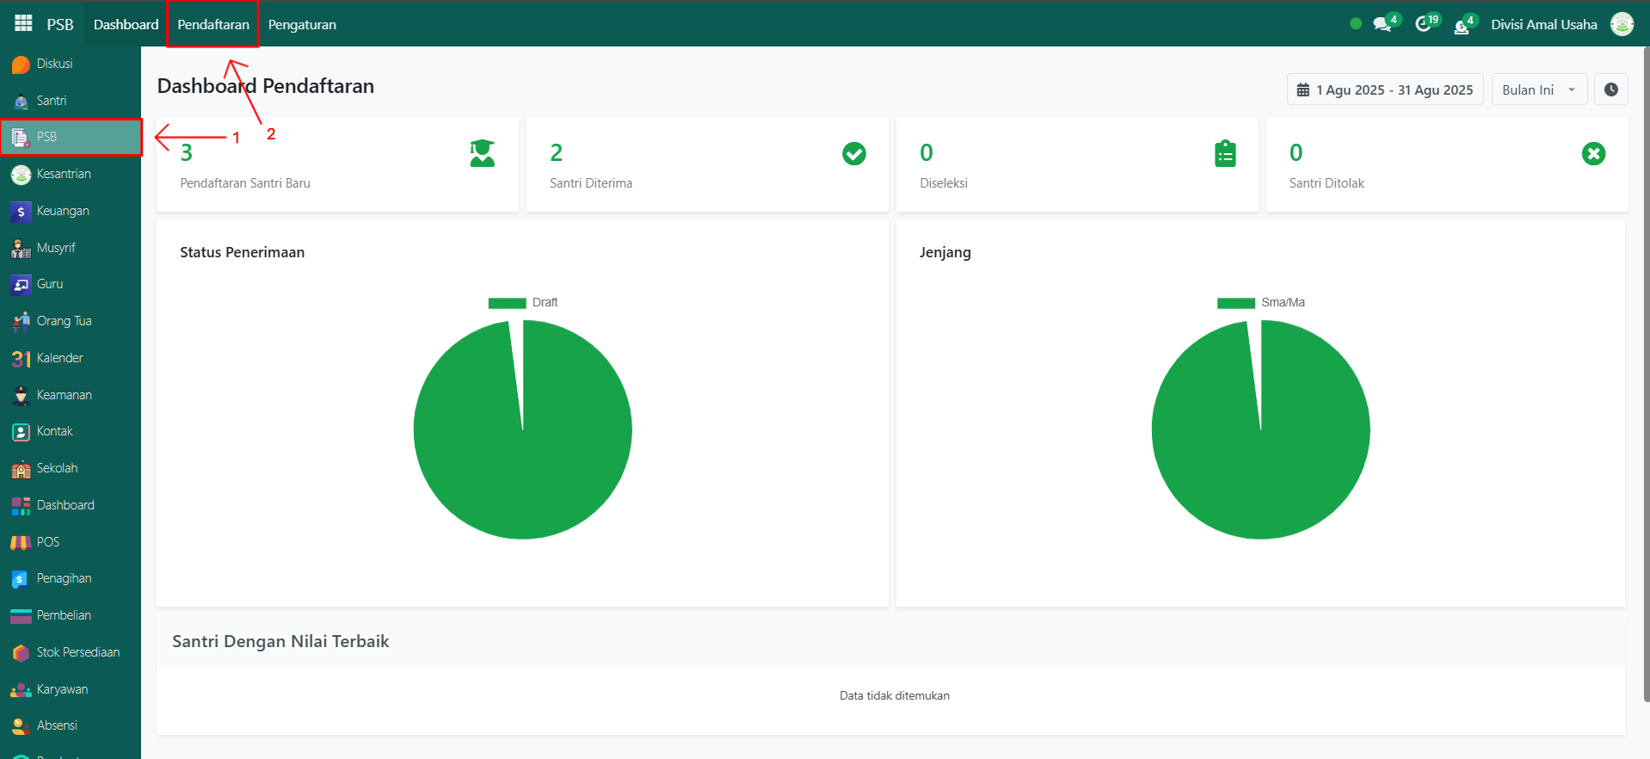Click the Santri Diterima summary card

pyautogui.click(x=706, y=164)
